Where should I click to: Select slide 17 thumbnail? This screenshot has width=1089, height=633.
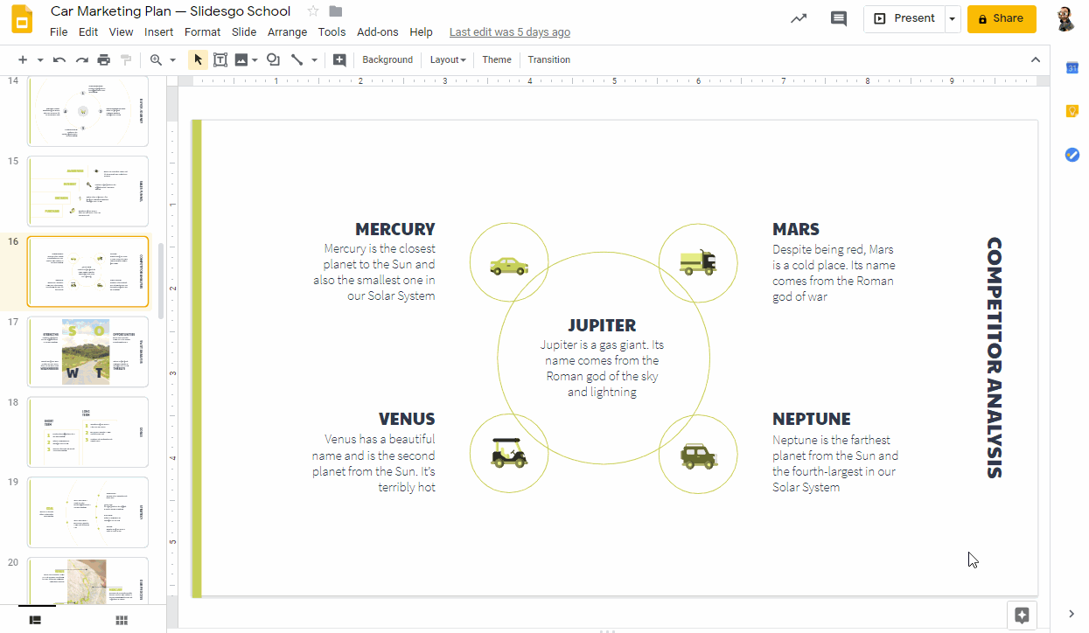click(x=87, y=351)
